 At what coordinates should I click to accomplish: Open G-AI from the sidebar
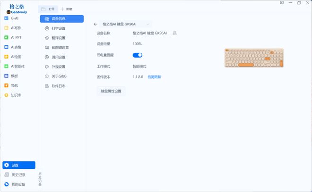pos(15,18)
